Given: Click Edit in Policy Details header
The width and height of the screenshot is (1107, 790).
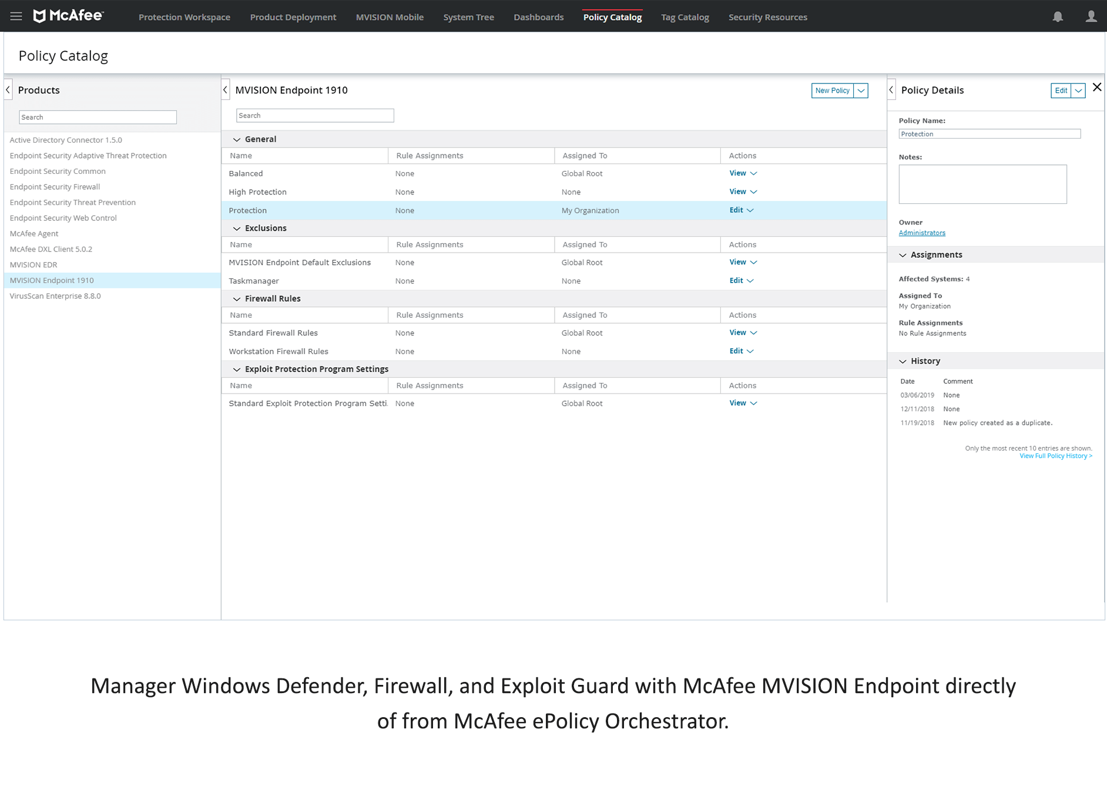Looking at the screenshot, I should coord(1061,90).
